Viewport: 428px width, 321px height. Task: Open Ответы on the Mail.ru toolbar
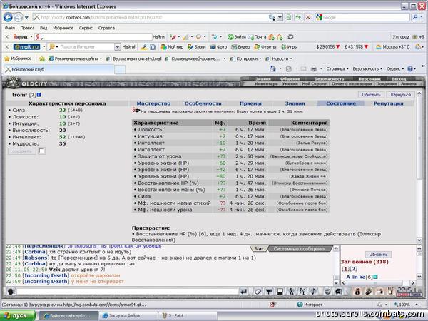(x=265, y=47)
